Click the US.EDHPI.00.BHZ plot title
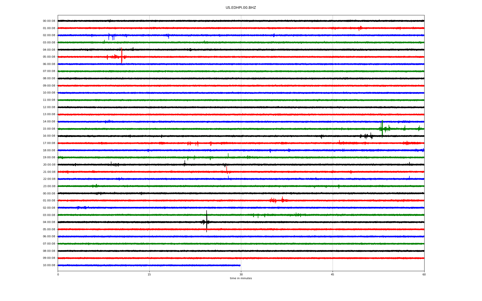This screenshot has width=482, height=301. coord(240,8)
